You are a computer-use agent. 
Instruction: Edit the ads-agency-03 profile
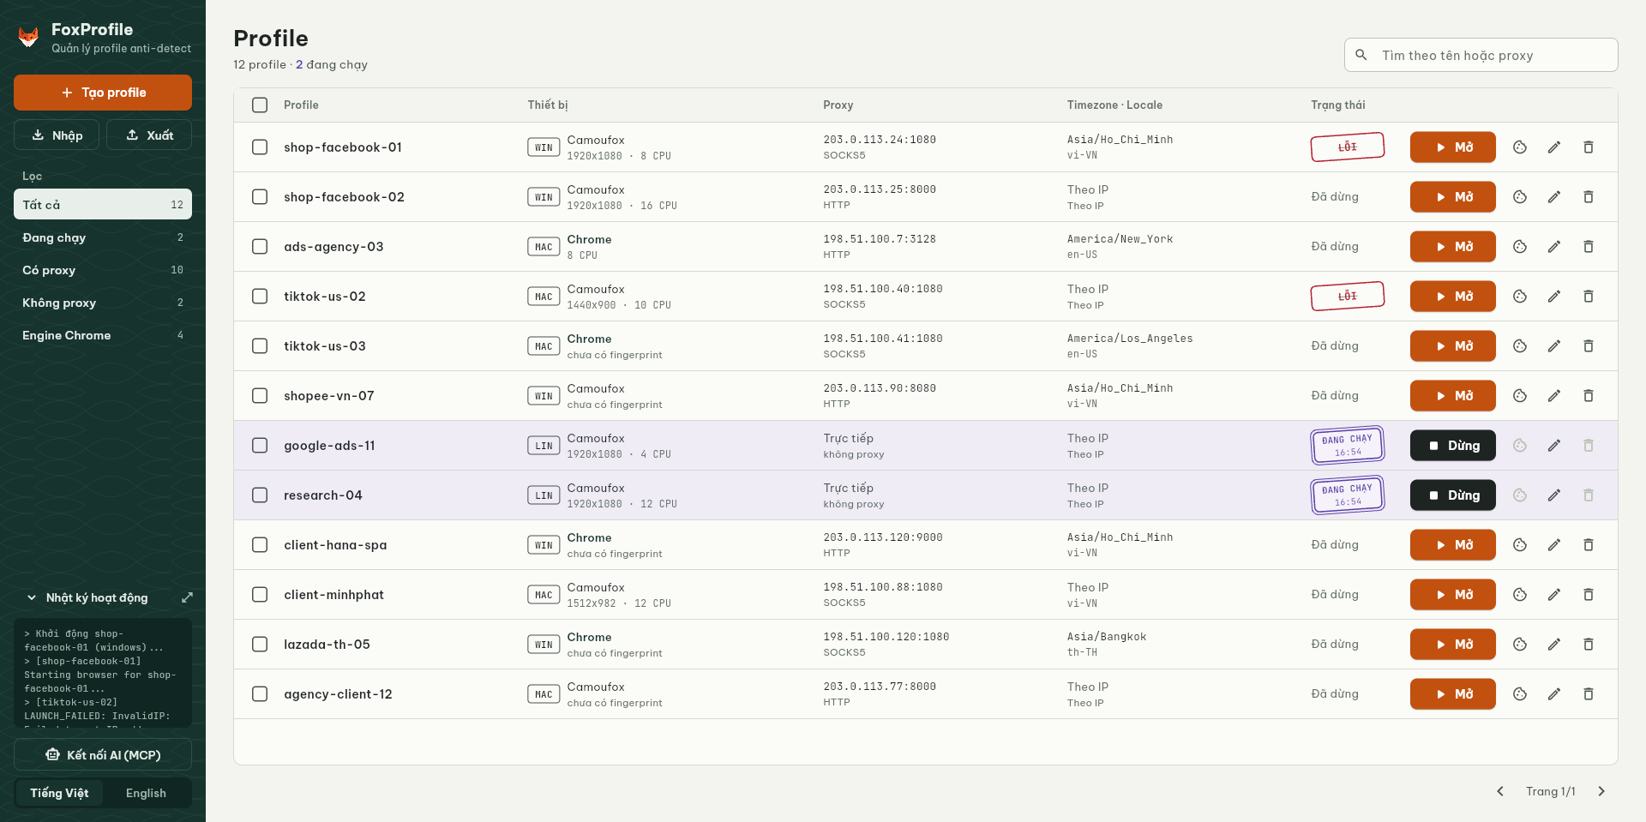point(1554,247)
